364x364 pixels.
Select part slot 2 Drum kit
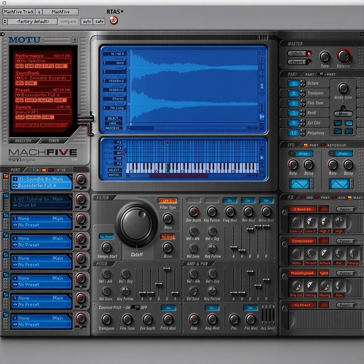[x=41, y=202]
